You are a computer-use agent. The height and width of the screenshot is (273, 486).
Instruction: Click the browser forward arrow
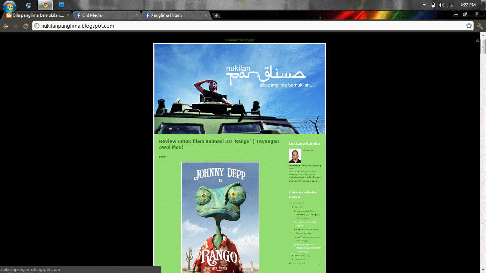[16, 26]
